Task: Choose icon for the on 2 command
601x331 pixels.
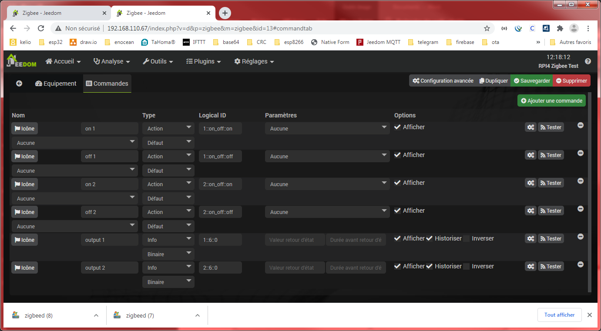Action: coord(24,184)
